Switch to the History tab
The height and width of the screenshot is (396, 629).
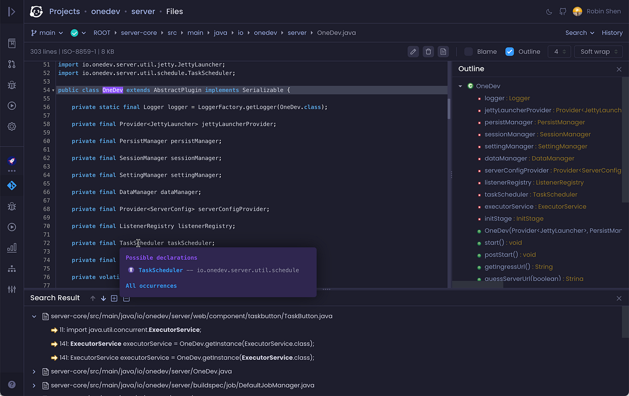[x=612, y=32]
